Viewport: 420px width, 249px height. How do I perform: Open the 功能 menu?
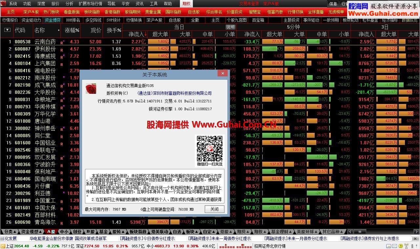tap(27, 4)
